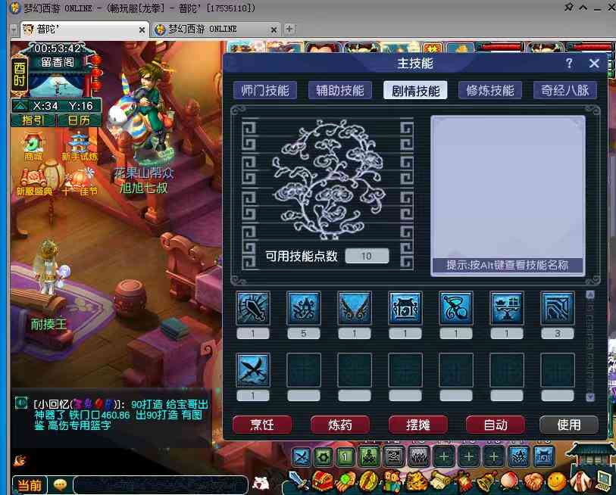
Task: Select the building-glyph skill icon in the skill grid
Action: (405, 308)
